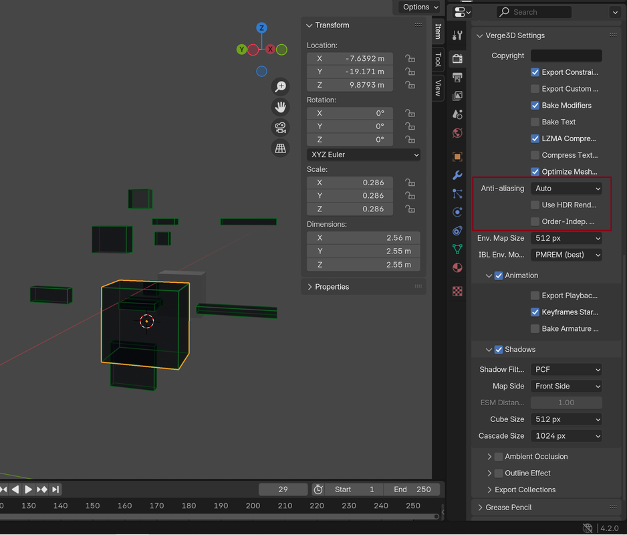Click the End frame 250 field
This screenshot has height=535, width=627.
pos(412,490)
